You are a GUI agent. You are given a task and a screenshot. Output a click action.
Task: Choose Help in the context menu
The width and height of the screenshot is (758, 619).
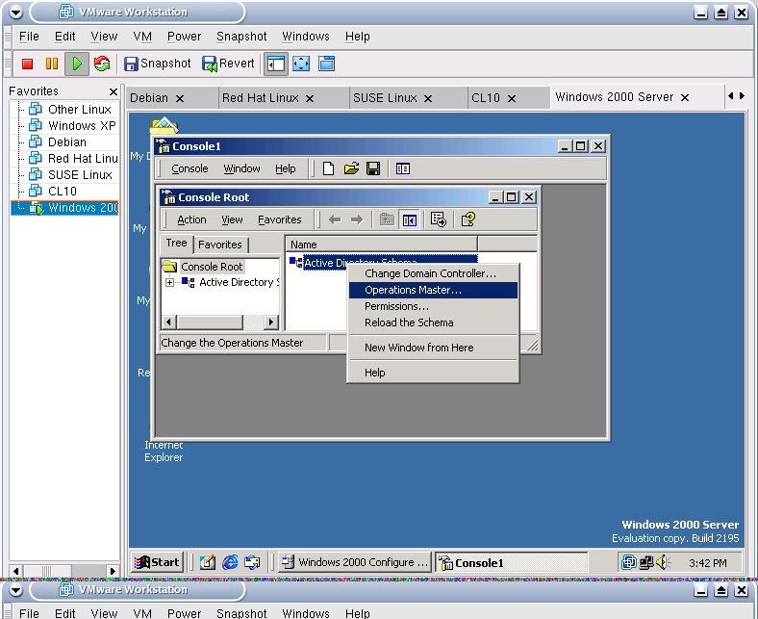[433, 373]
